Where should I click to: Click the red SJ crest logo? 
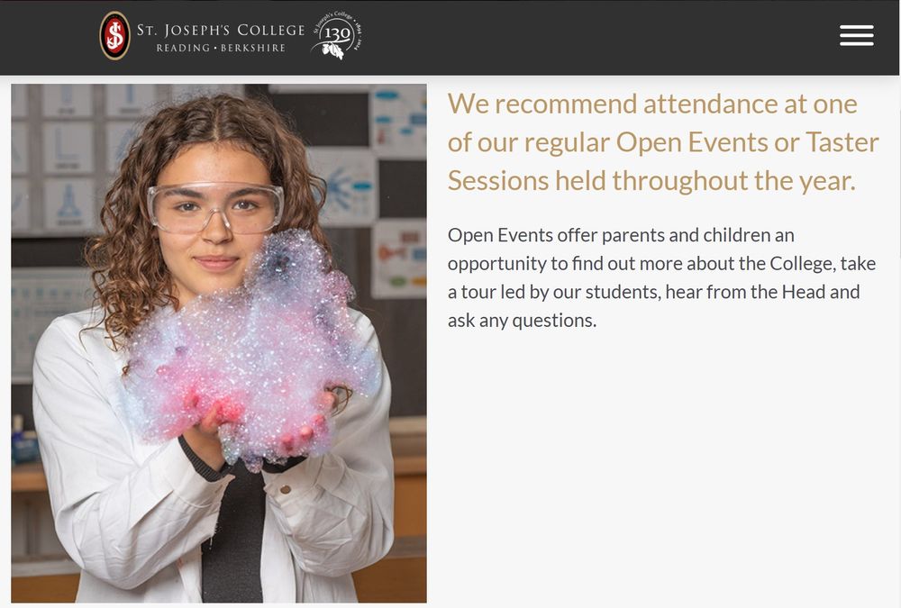pos(115,36)
